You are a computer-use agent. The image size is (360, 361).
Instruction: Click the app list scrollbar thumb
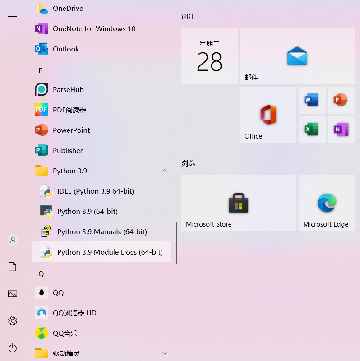coord(176,243)
